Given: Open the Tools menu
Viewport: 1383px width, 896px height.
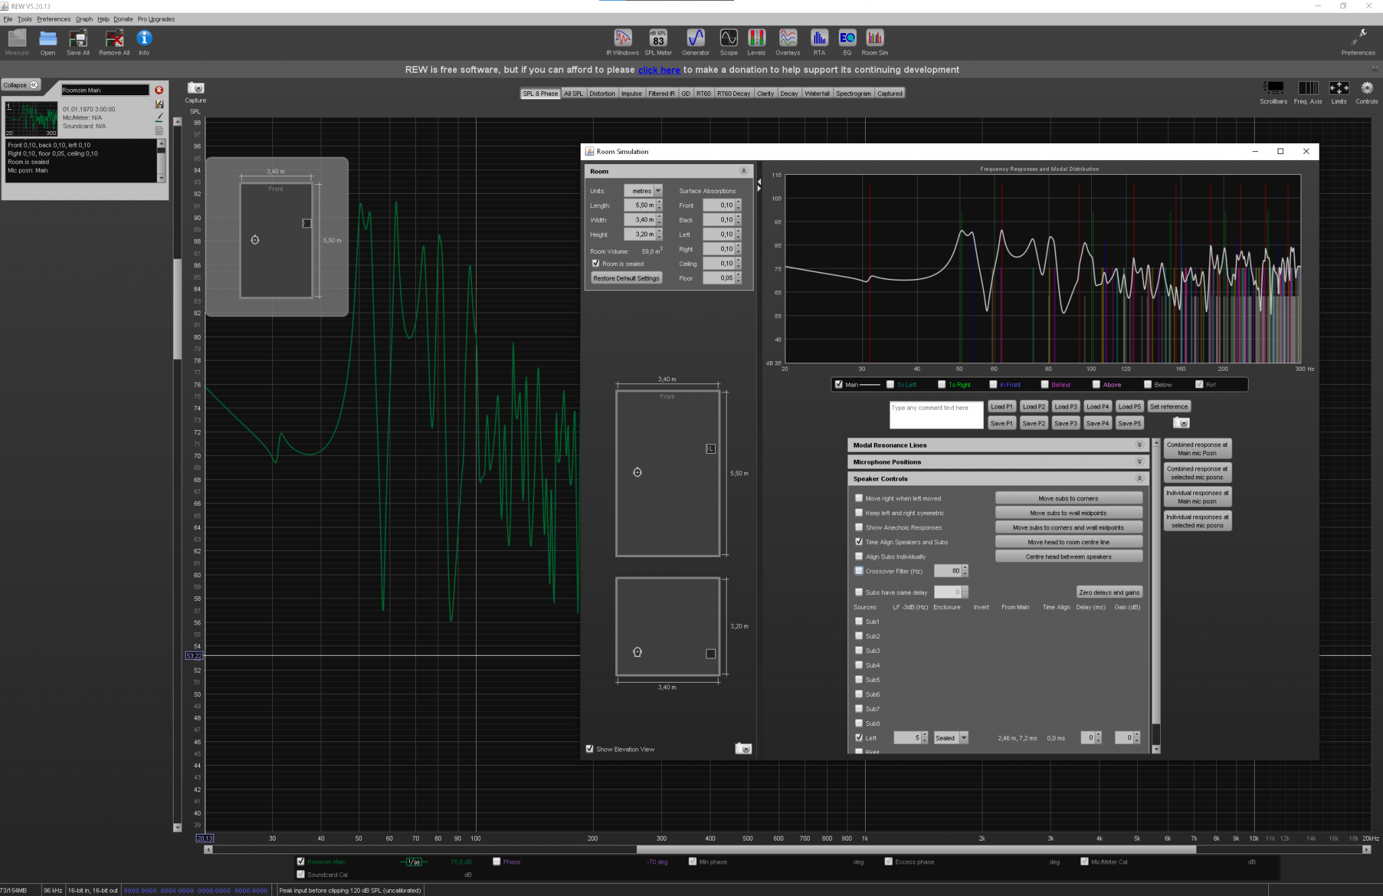Looking at the screenshot, I should pyautogui.click(x=25, y=19).
